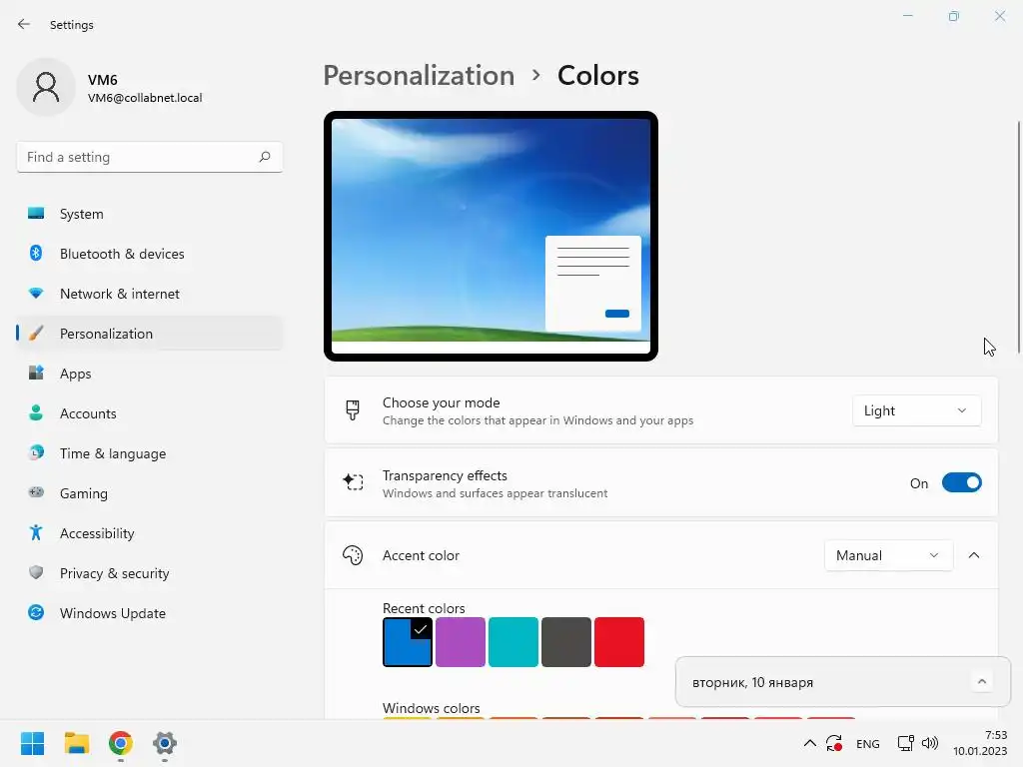The width and height of the screenshot is (1023, 767).
Task: Open Network & internet settings
Action: coord(150,294)
